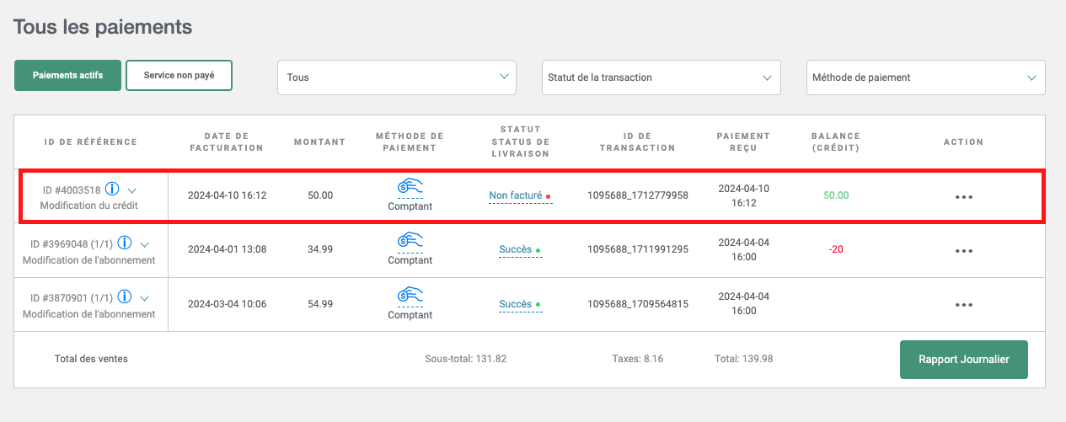Open the 'Tous' filter dropdown
Viewport: 1066px width, 422px height.
click(x=396, y=77)
